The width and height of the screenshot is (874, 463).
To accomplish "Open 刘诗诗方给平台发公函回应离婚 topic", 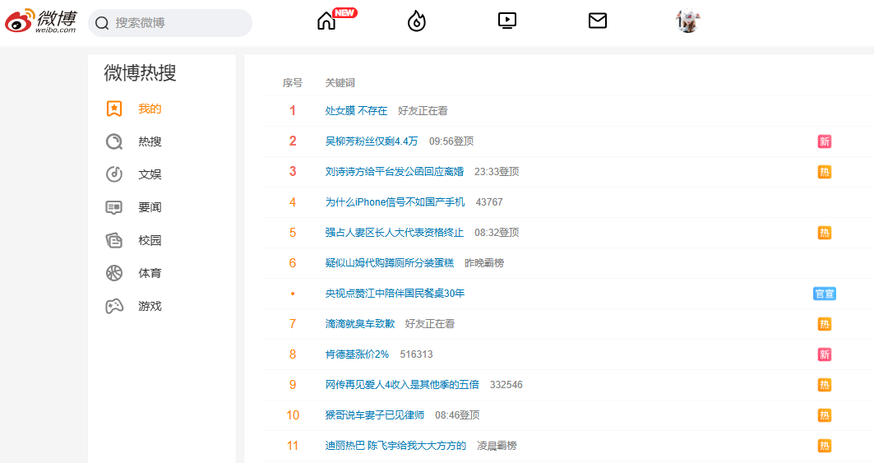I will [394, 172].
